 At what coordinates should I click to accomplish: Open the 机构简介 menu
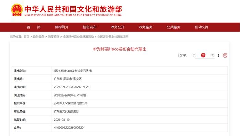click(62, 27)
